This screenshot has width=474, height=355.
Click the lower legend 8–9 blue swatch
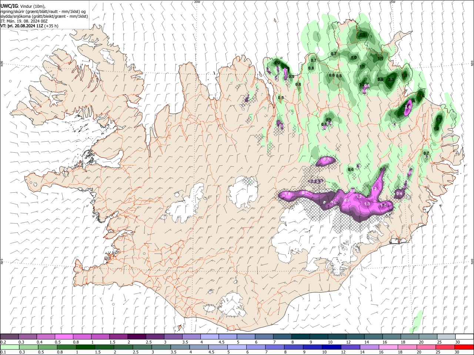(x=294, y=347)
